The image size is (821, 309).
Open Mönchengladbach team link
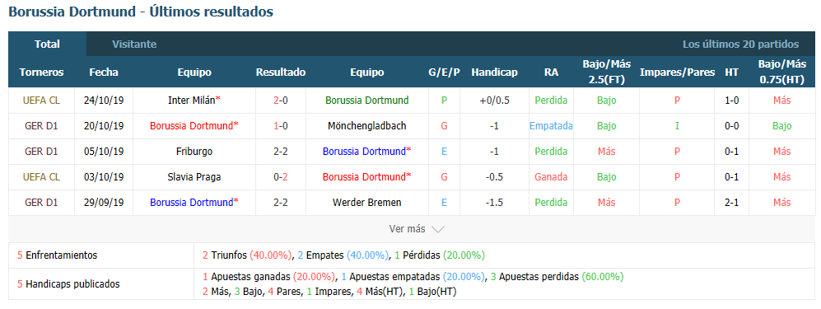[x=366, y=126]
